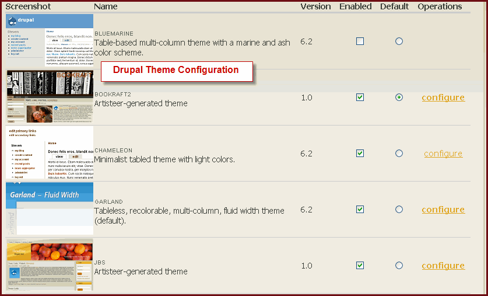The height and width of the screenshot is (296, 488).
Task: Open Garland theme configure link
Action: pyautogui.click(x=443, y=210)
